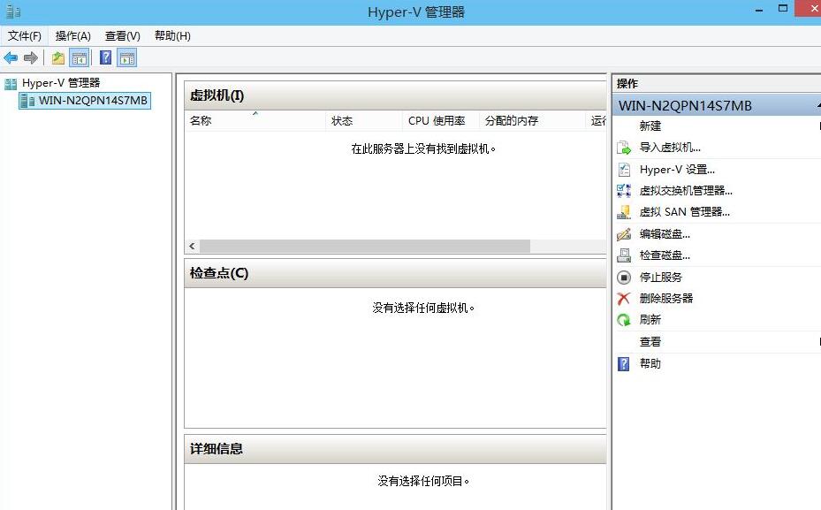Screen dimensions: 821x510
Task: Select 编辑磁盘... action
Action: (665, 234)
